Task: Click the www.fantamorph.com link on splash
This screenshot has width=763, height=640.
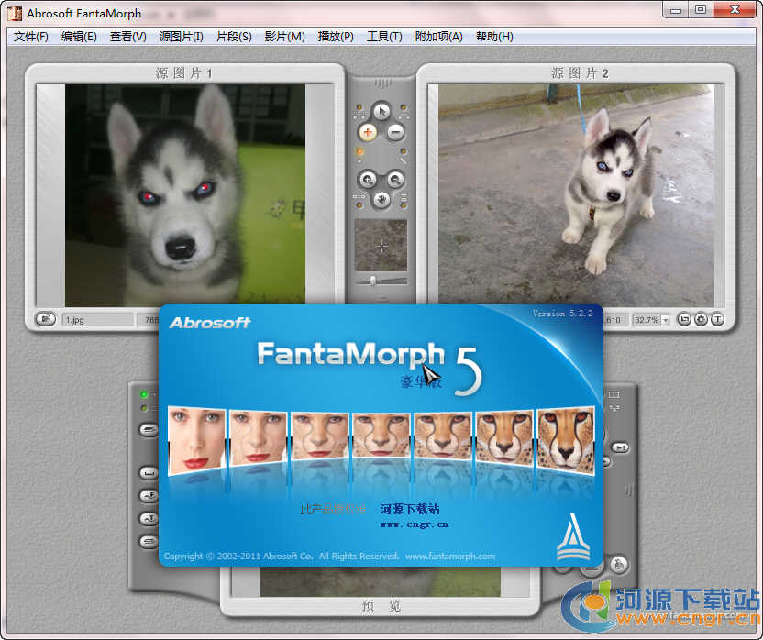Action: point(449,556)
